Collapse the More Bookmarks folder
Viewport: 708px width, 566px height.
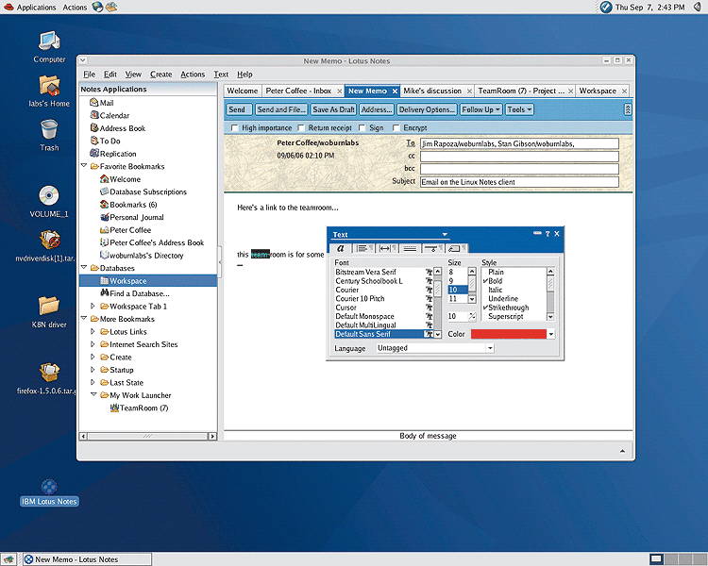(x=84, y=318)
